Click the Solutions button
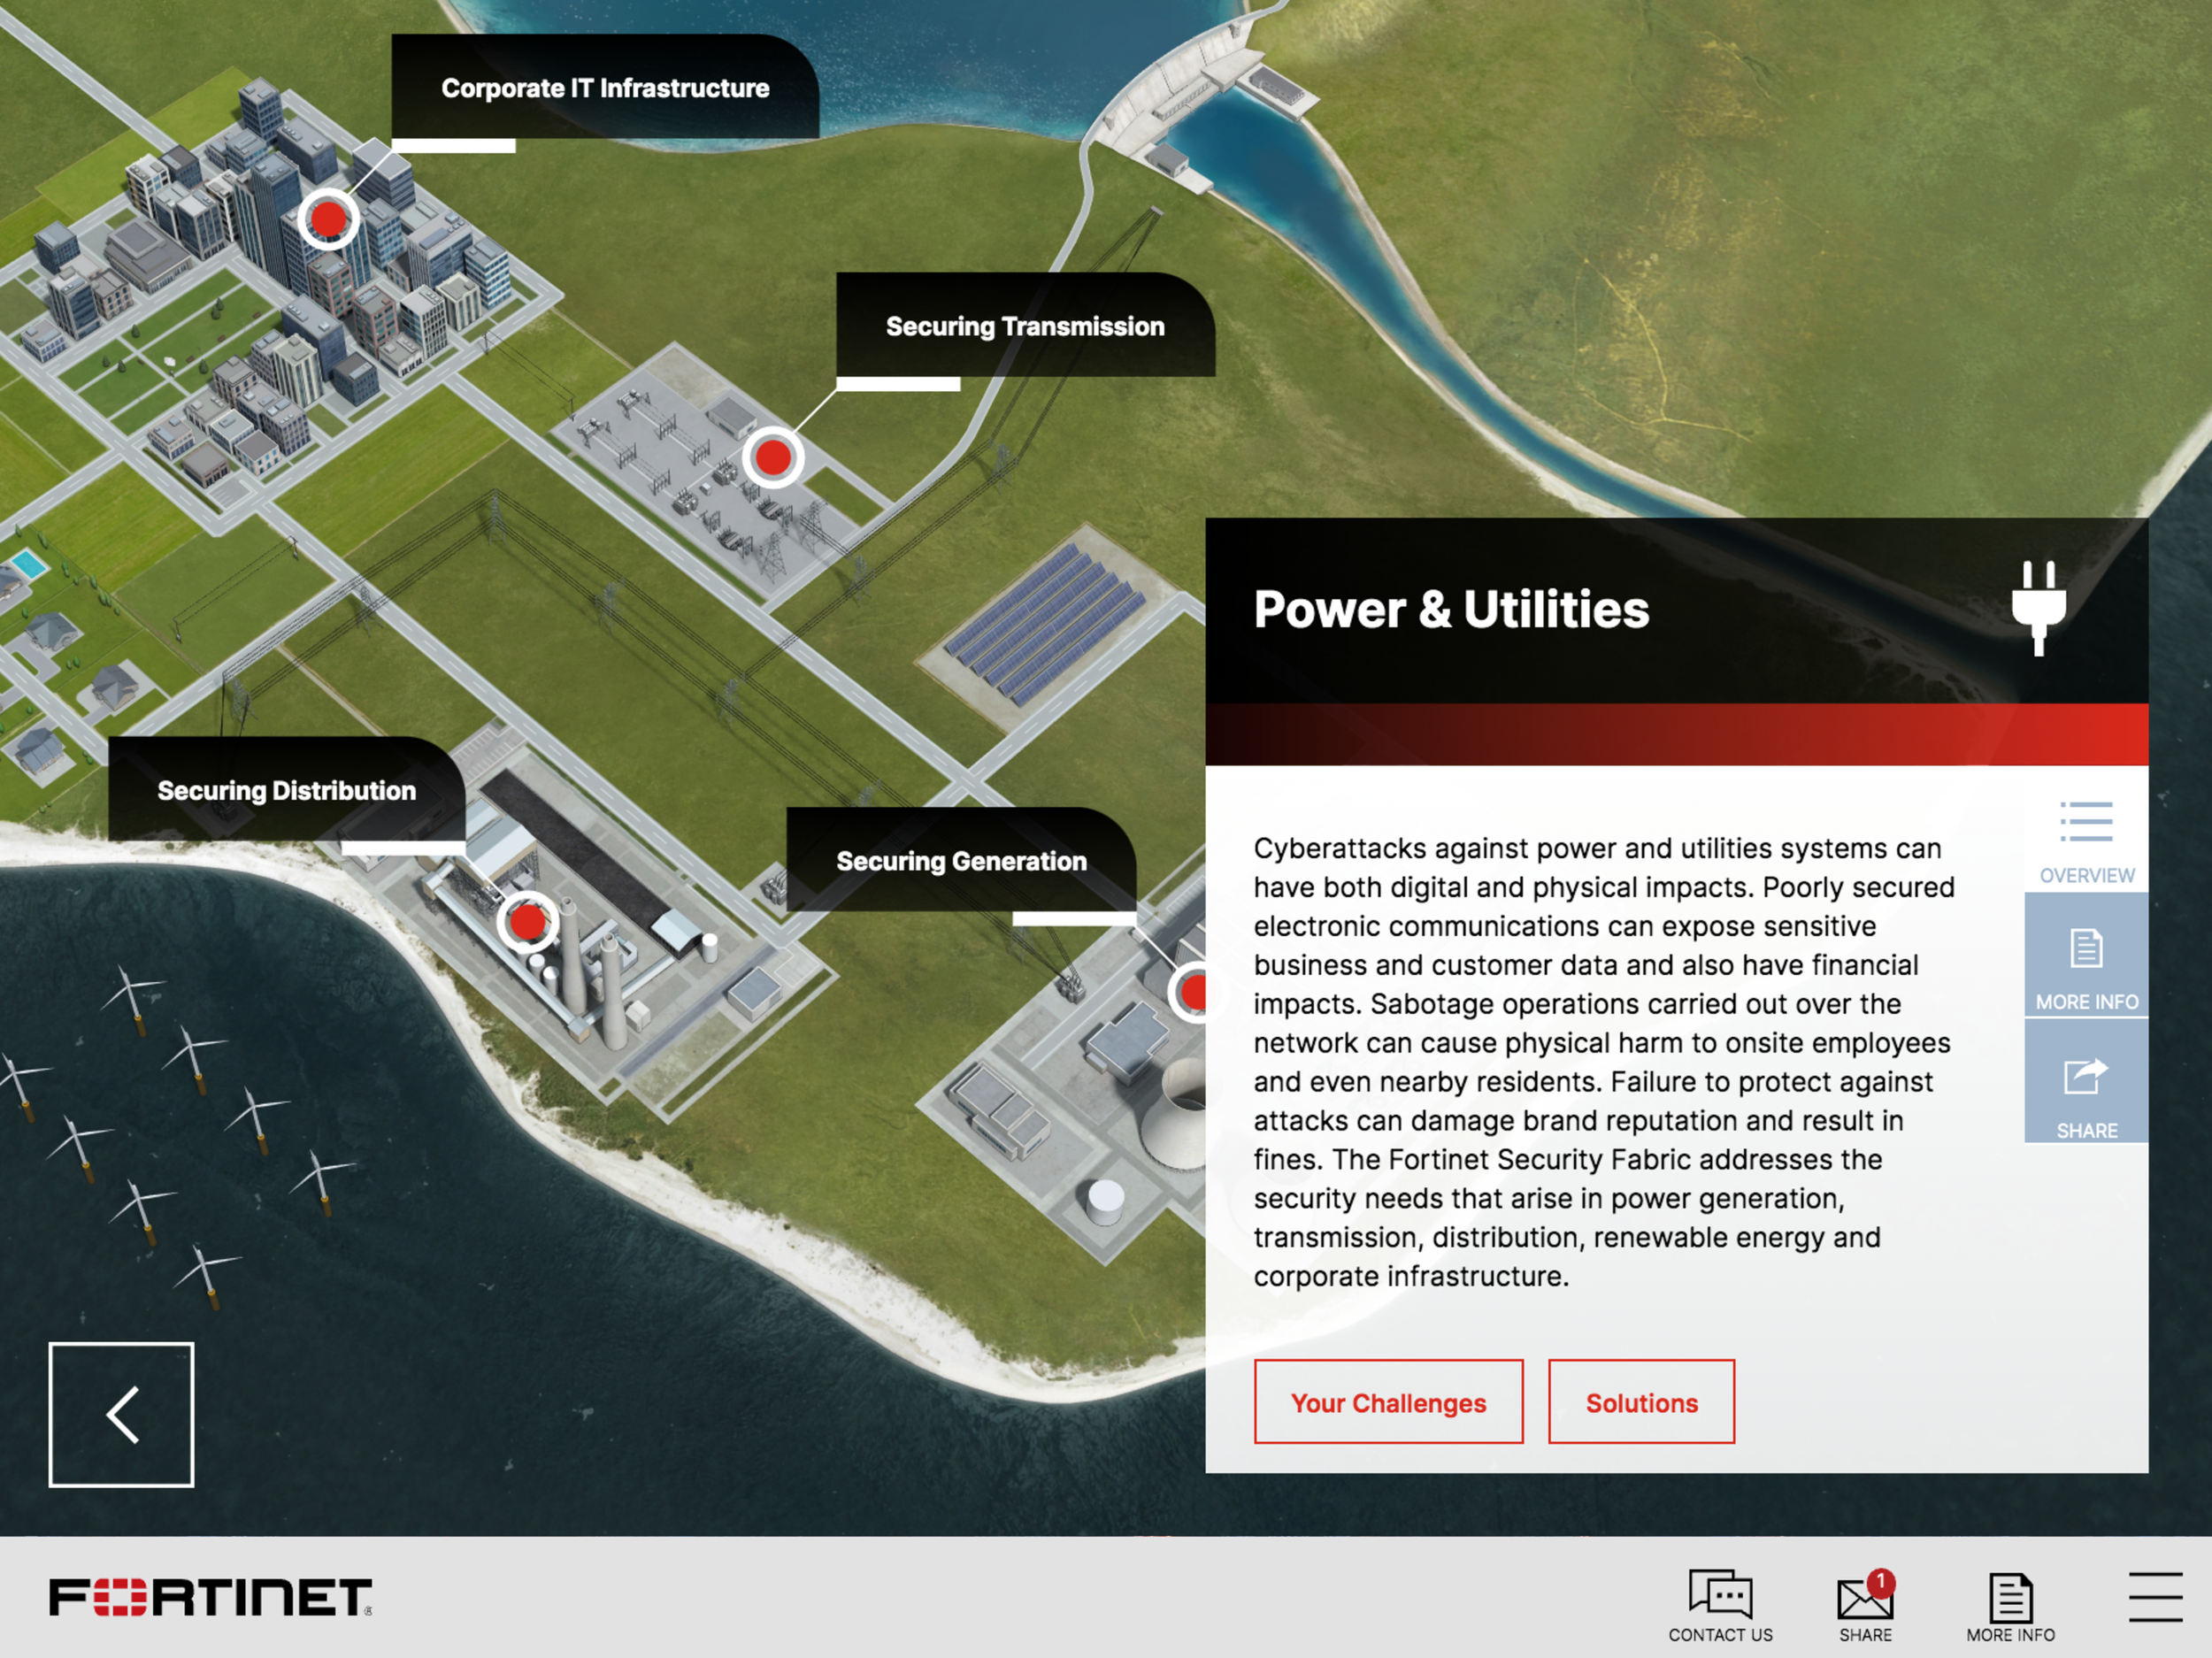 1641,1402
